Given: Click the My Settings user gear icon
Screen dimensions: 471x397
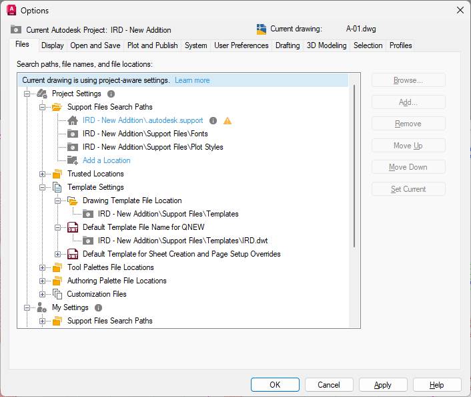Looking at the screenshot, I should coord(42,307).
